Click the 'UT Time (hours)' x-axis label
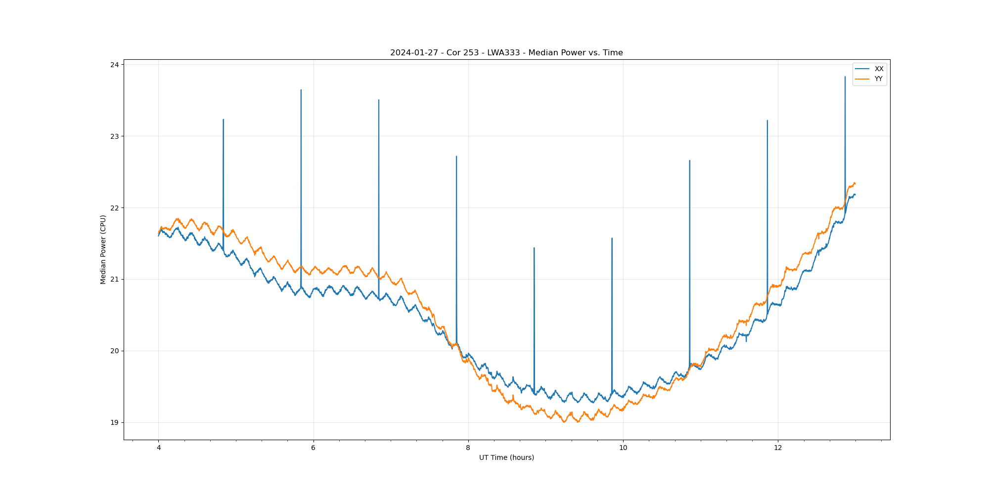 [x=506, y=457]
